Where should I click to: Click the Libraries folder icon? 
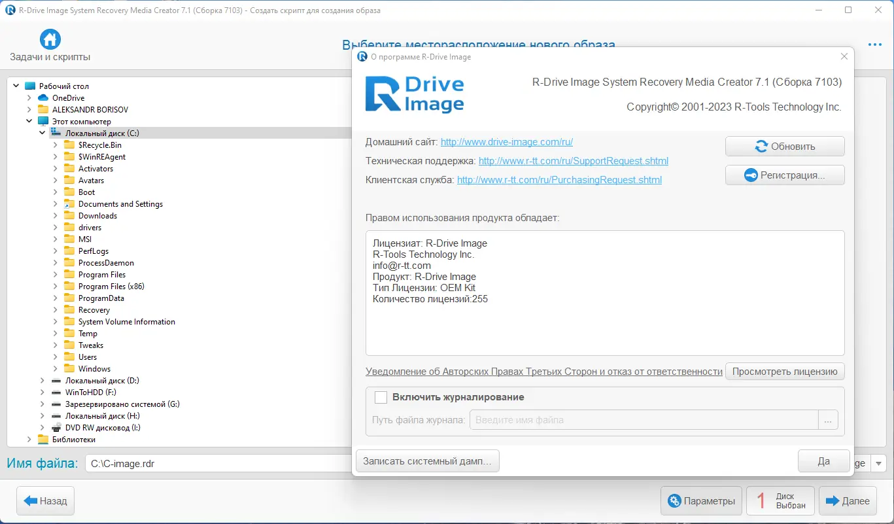pyautogui.click(x=43, y=440)
